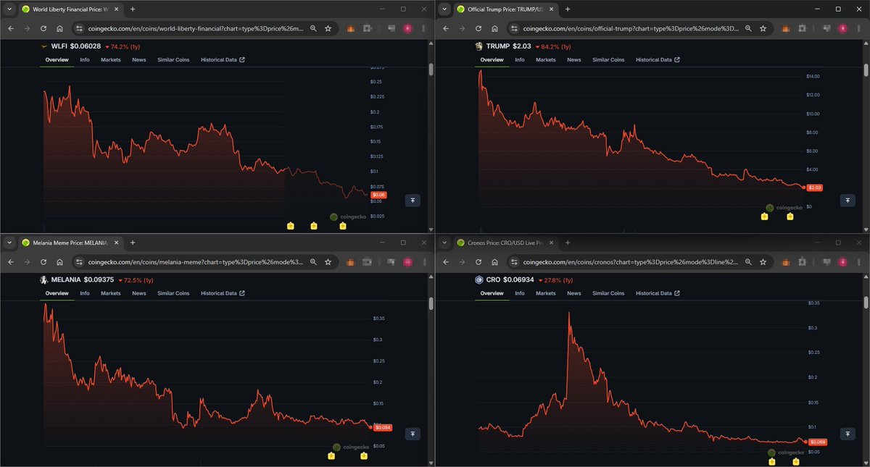Open home page in the World Liberty Financial window
The width and height of the screenshot is (870, 467).
pyautogui.click(x=59, y=28)
